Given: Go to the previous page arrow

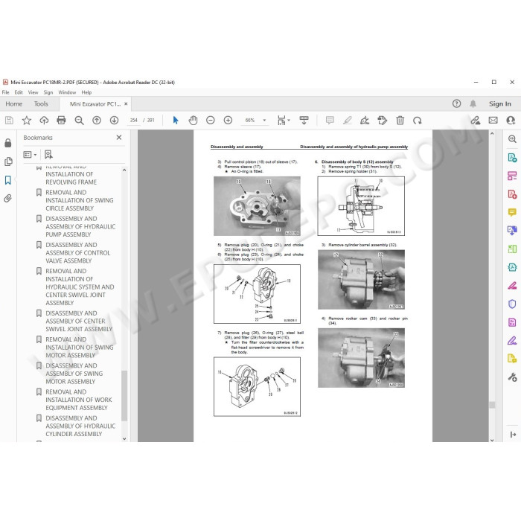Looking at the screenshot, I should (97, 121).
